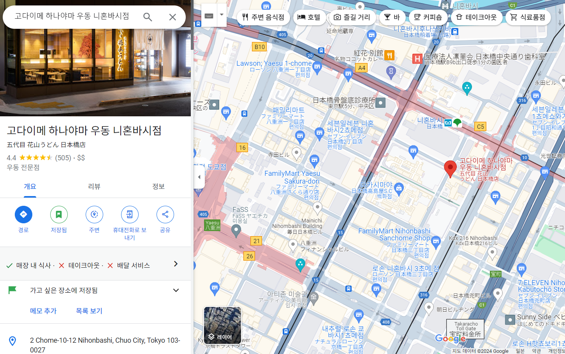Screen dimensions: 565x354
Task: Filter by 주변 음식점 chip
Action: 263,18
